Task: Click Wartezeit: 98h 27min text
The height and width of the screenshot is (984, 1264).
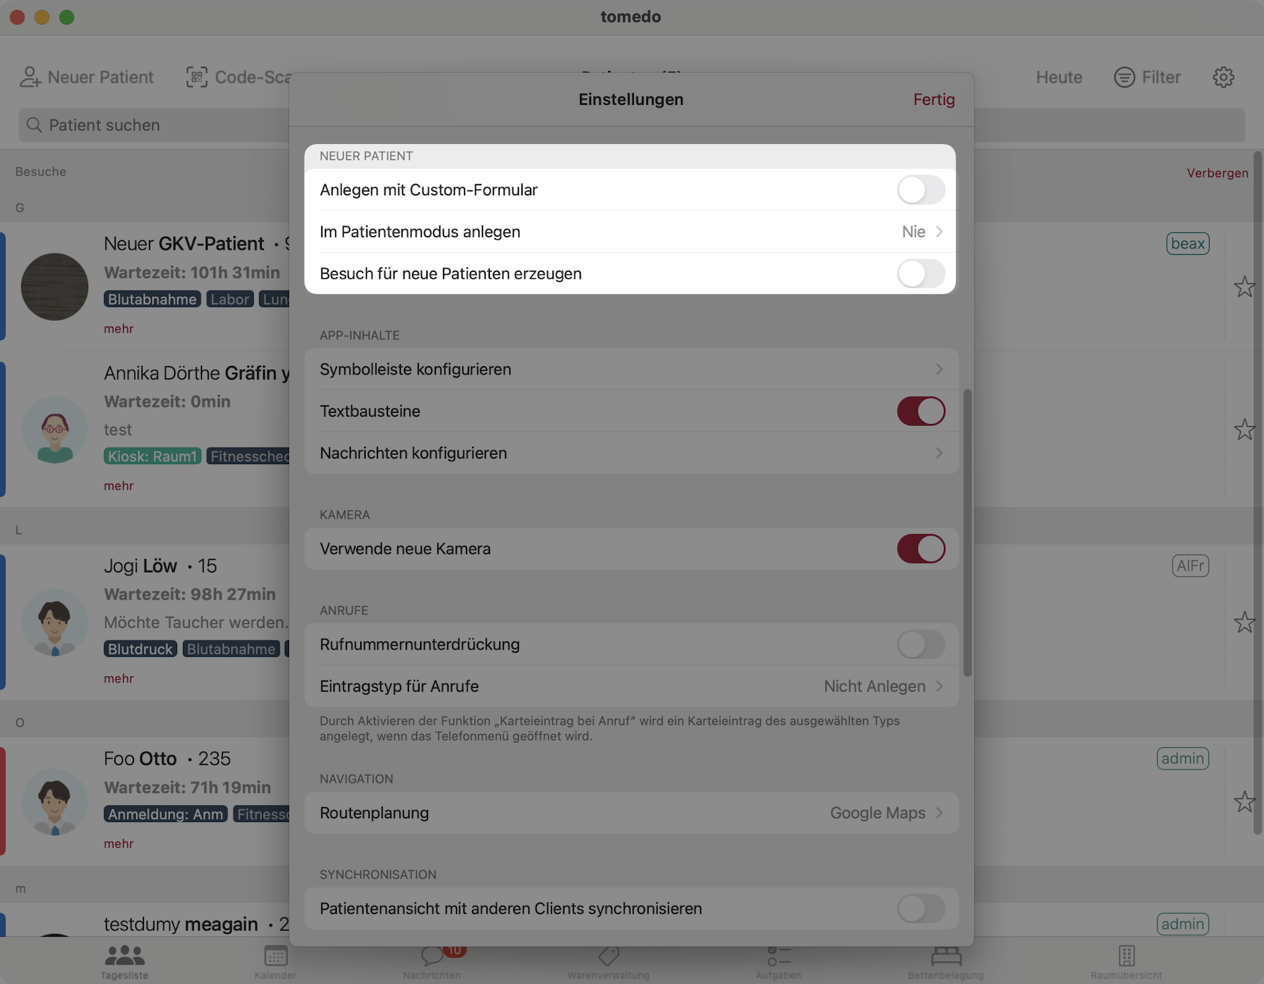Action: [190, 594]
